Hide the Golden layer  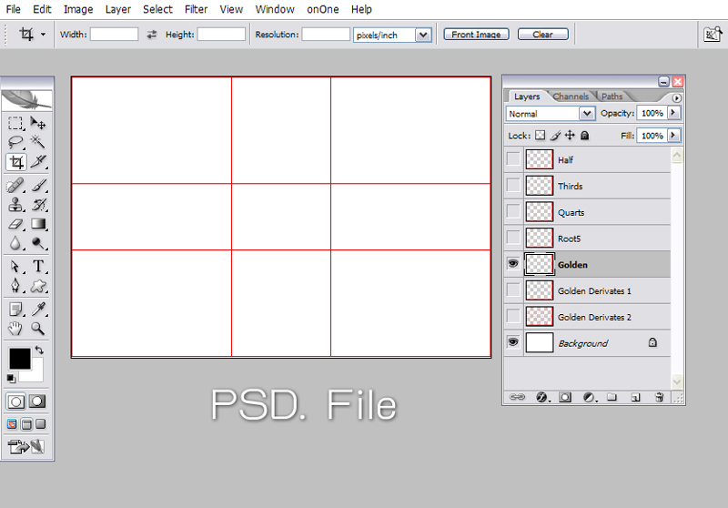(513, 264)
